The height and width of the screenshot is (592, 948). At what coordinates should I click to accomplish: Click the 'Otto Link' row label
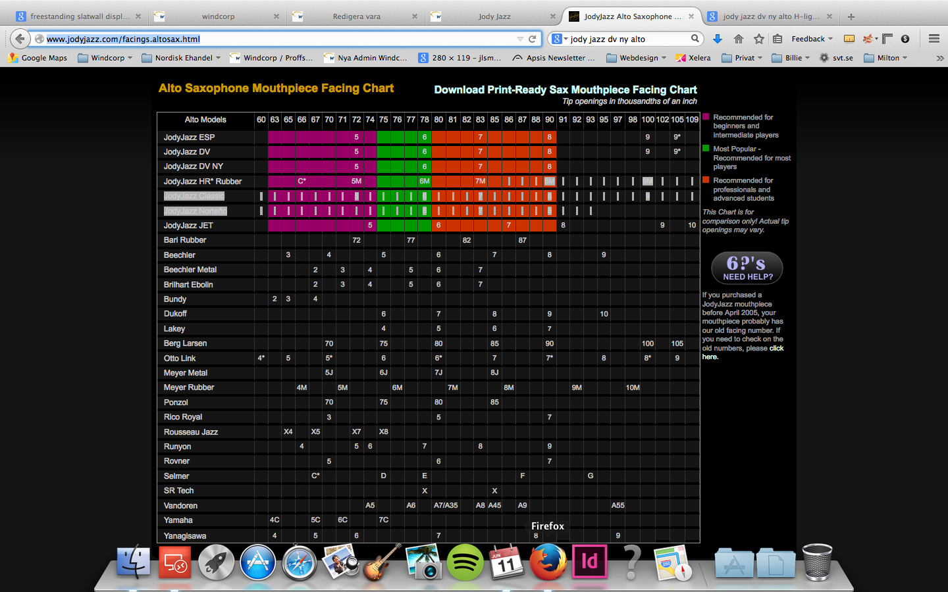[180, 358]
